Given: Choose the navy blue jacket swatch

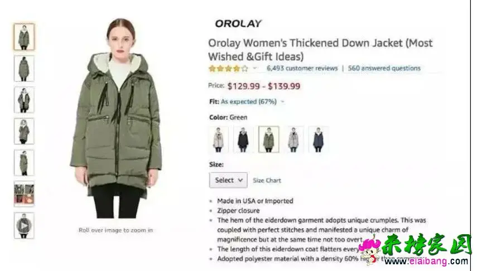Looking at the screenshot, I should [318, 139].
